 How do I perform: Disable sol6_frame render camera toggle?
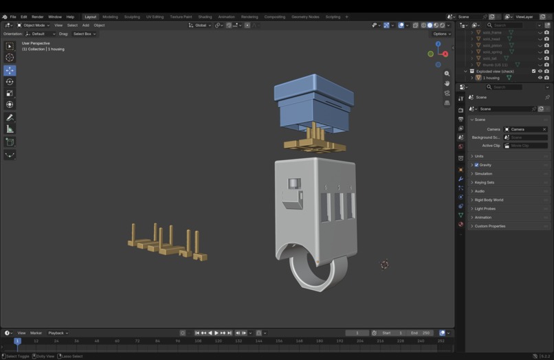click(x=546, y=32)
